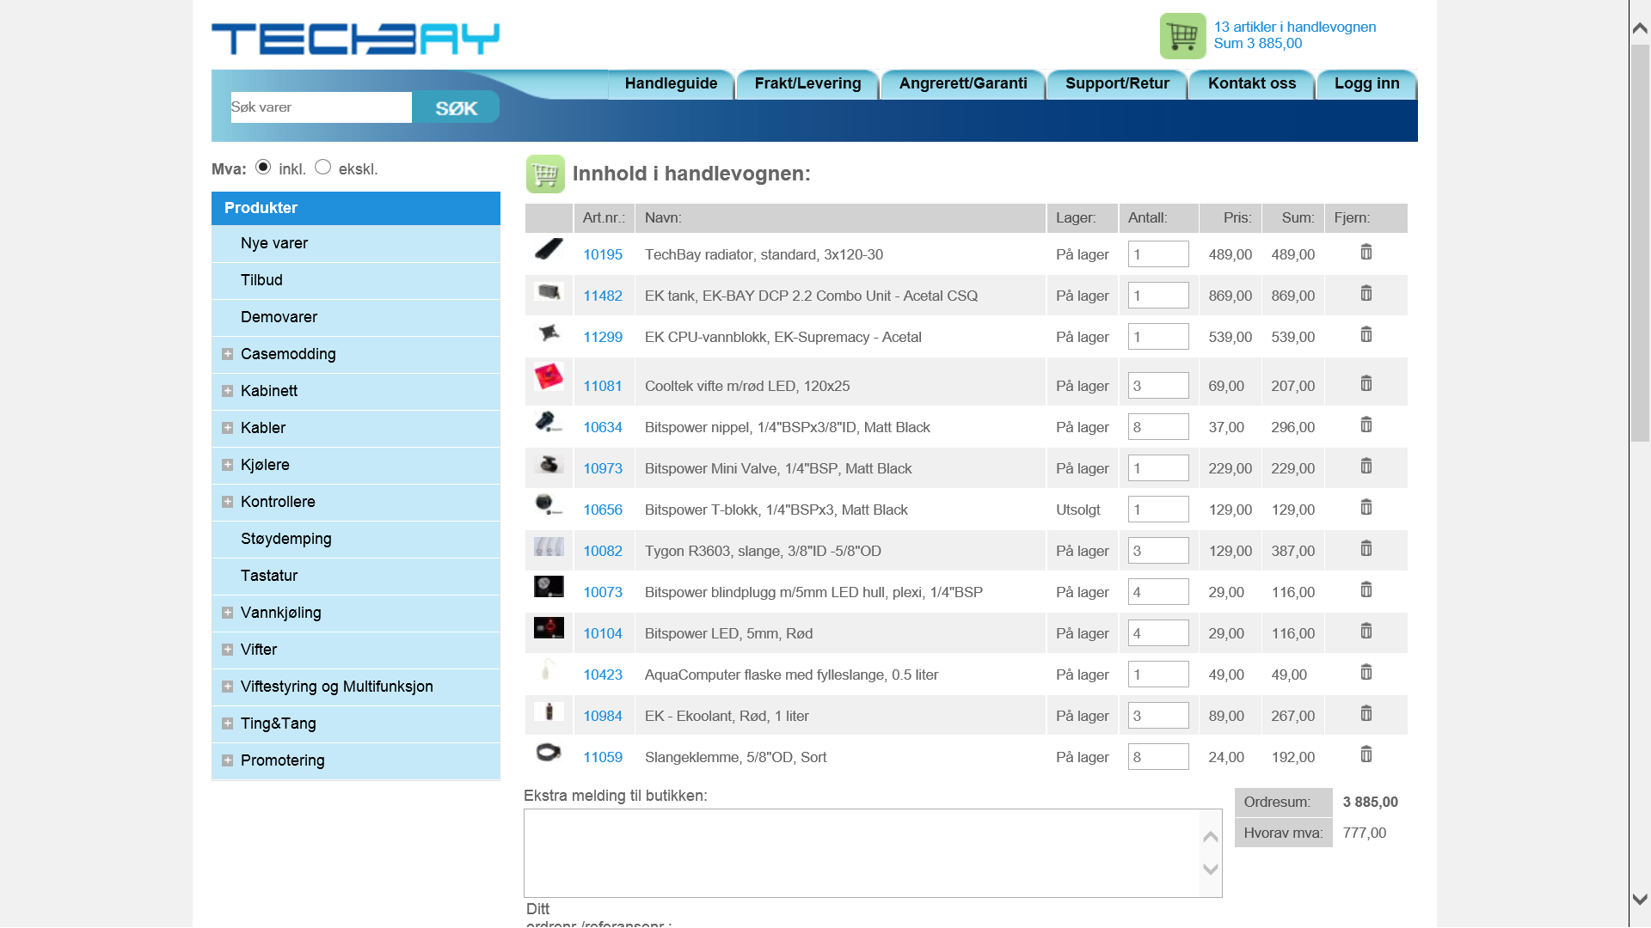This screenshot has height=928, width=1651.
Task: Open the Handleguide tab
Action: [671, 84]
